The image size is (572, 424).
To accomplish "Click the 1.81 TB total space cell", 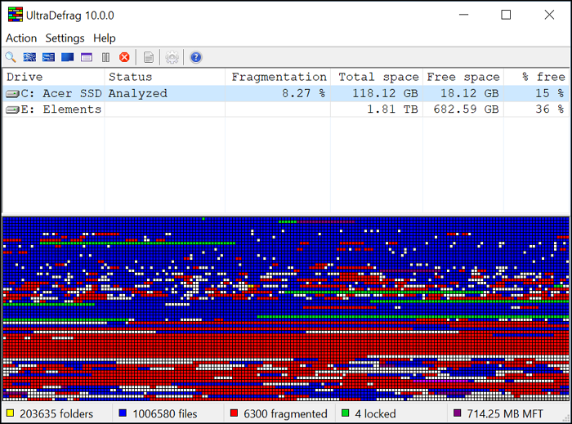I will pyautogui.click(x=392, y=109).
